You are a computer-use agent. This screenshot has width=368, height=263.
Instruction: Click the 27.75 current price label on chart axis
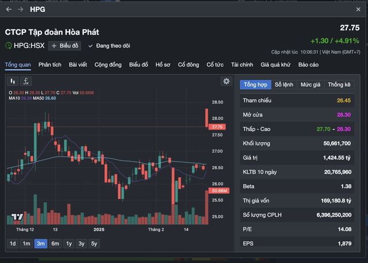[217, 127]
